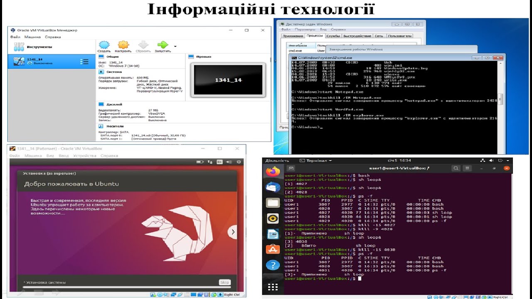Switch to Приложения tab in Task Manager

(293, 36)
